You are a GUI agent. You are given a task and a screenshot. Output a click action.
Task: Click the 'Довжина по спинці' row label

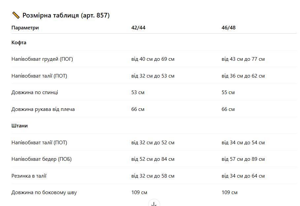point(35,92)
